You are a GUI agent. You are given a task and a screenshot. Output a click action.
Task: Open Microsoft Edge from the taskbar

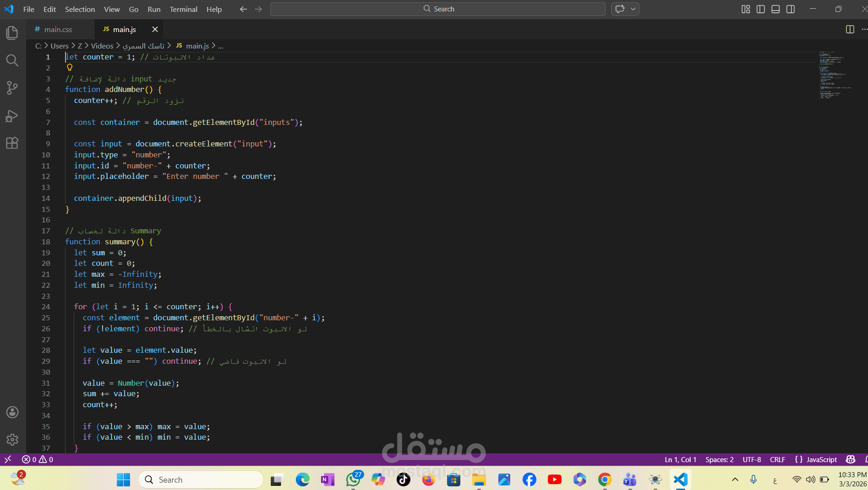pos(303,479)
